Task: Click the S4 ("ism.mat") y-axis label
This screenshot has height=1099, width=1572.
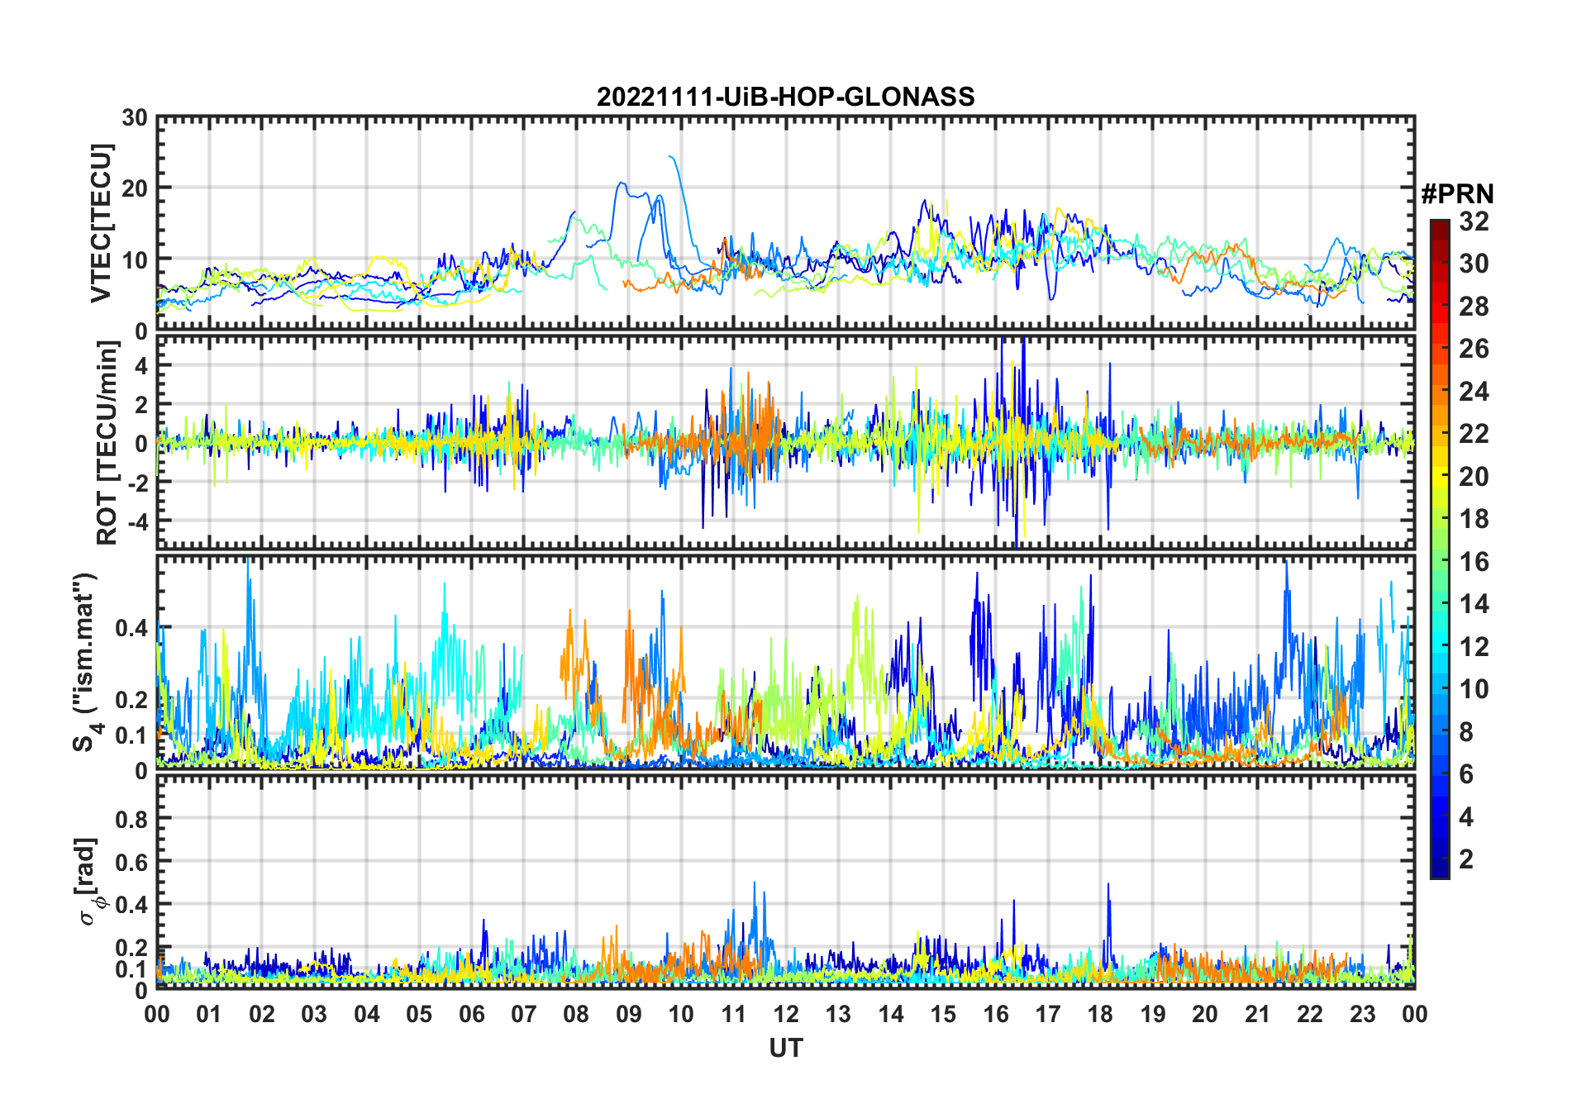Action: [x=86, y=663]
